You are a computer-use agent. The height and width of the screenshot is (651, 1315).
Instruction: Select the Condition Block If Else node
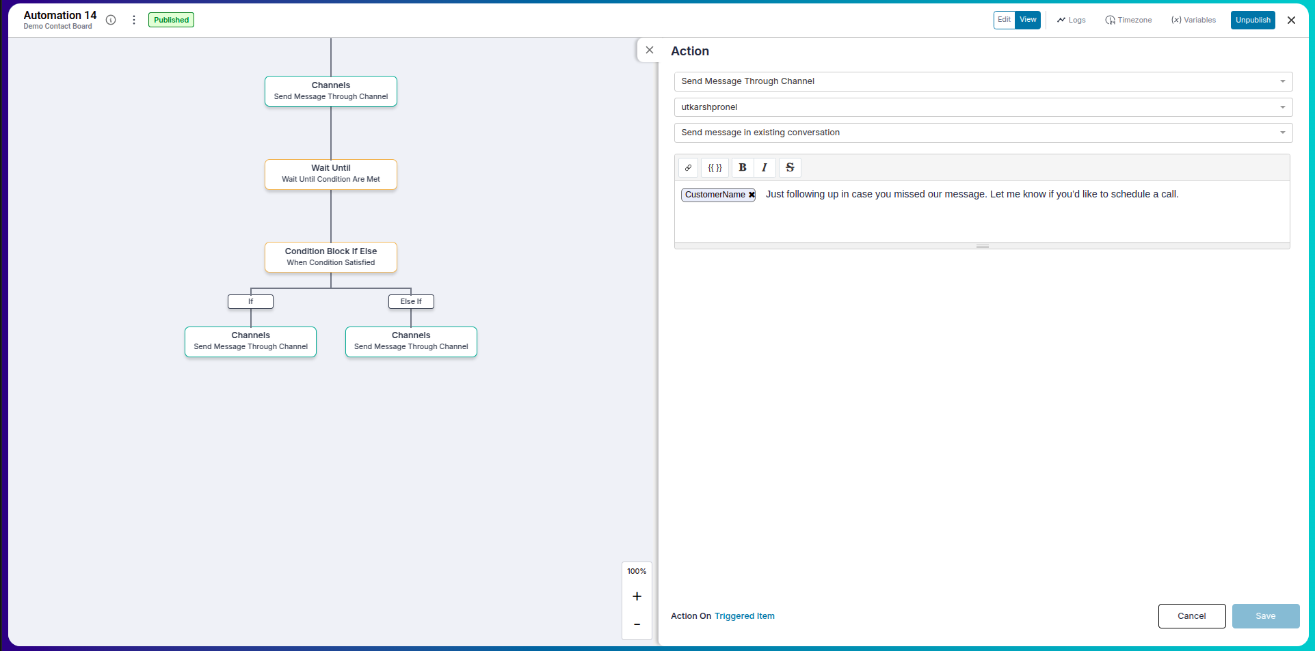[x=331, y=258]
